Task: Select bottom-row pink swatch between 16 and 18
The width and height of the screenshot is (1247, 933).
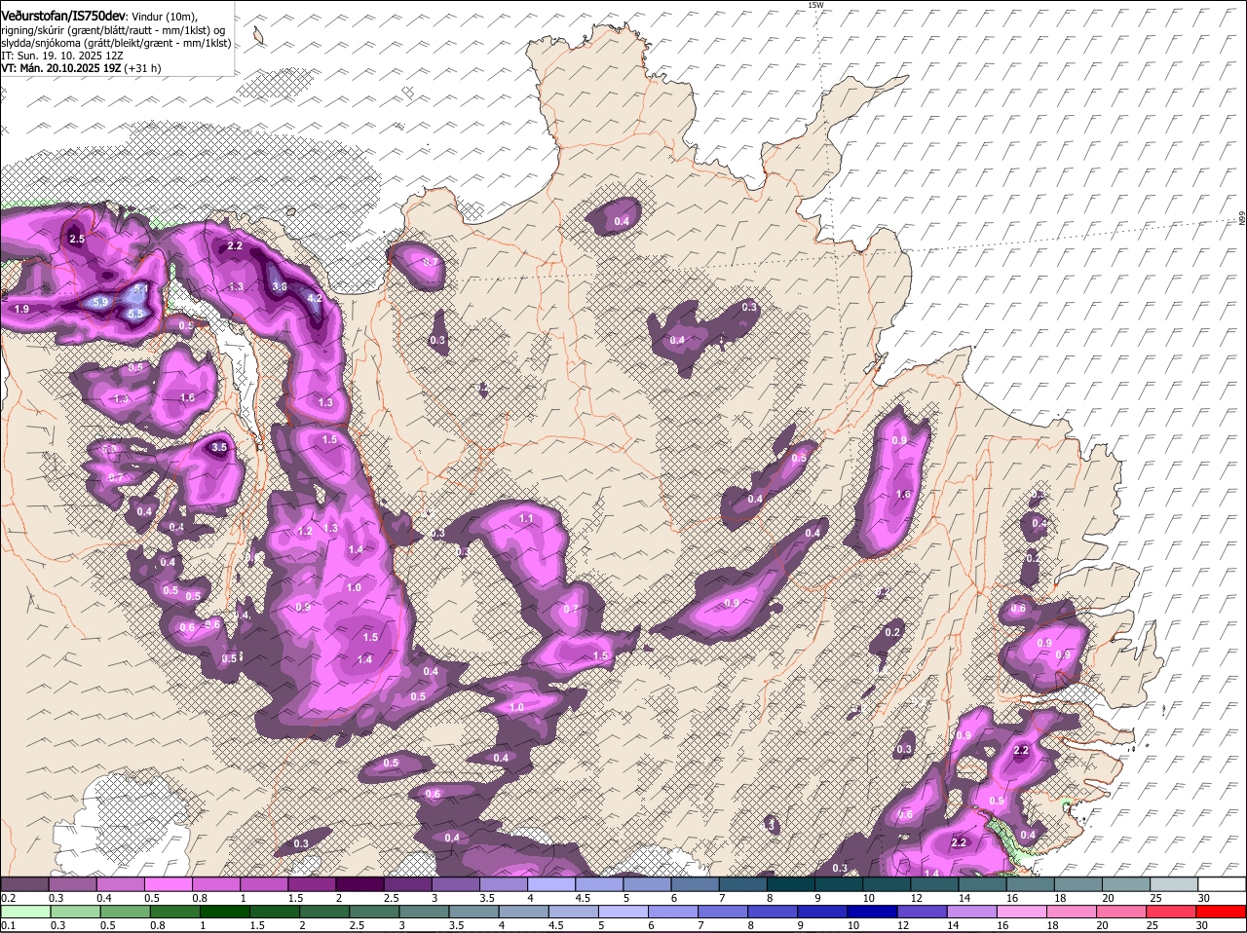Action: coord(1023,912)
